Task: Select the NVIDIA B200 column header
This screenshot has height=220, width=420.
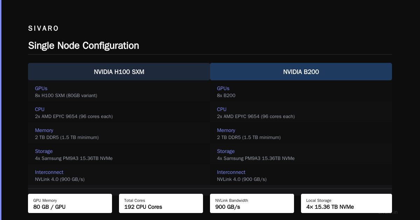Action: (x=301, y=72)
